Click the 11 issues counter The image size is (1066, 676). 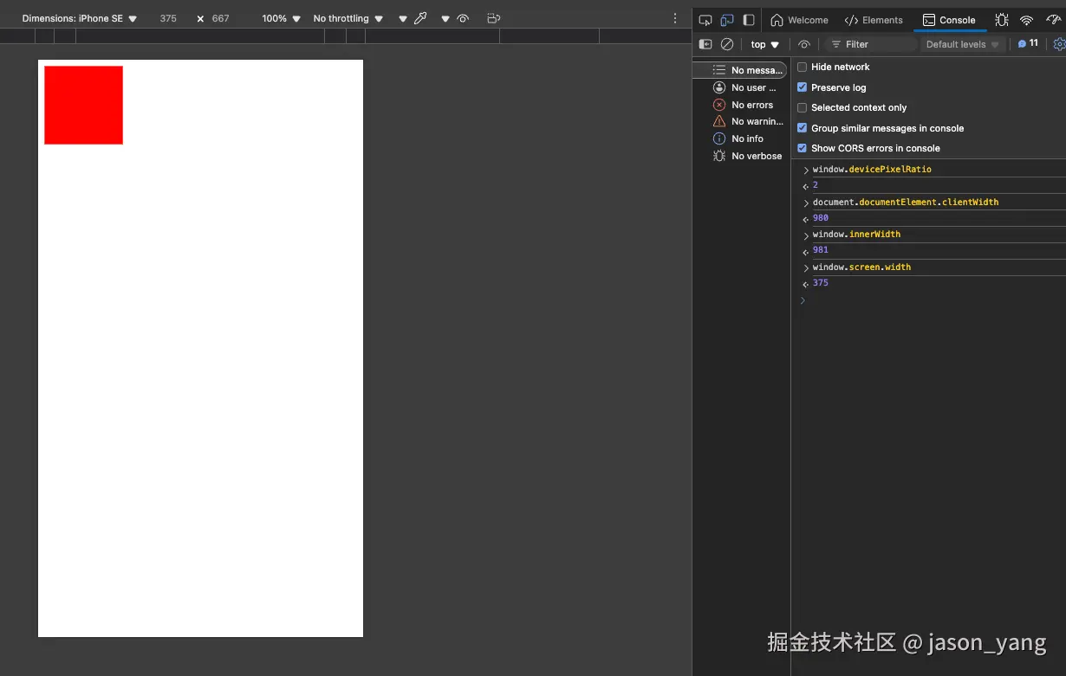1028,43
